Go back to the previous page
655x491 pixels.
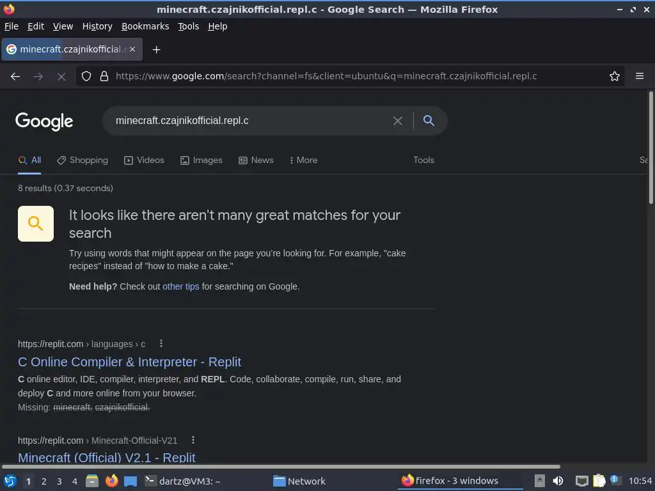(x=15, y=77)
